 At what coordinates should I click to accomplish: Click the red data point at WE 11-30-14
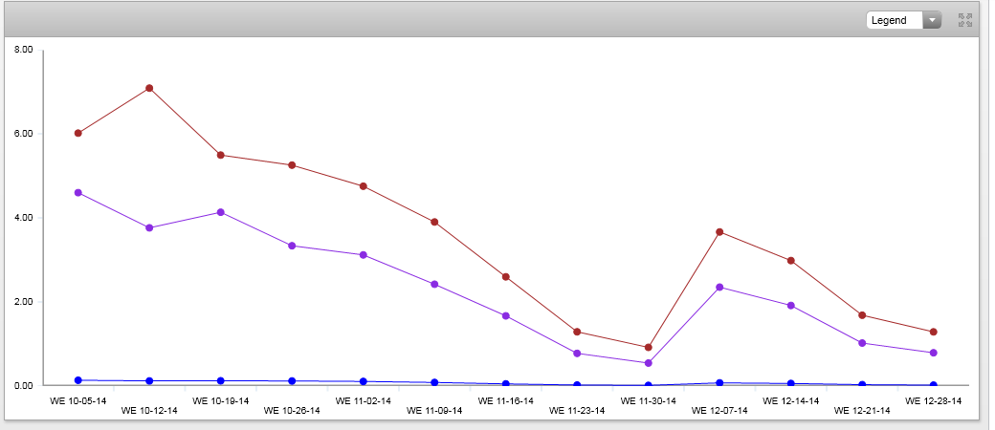[x=649, y=347]
